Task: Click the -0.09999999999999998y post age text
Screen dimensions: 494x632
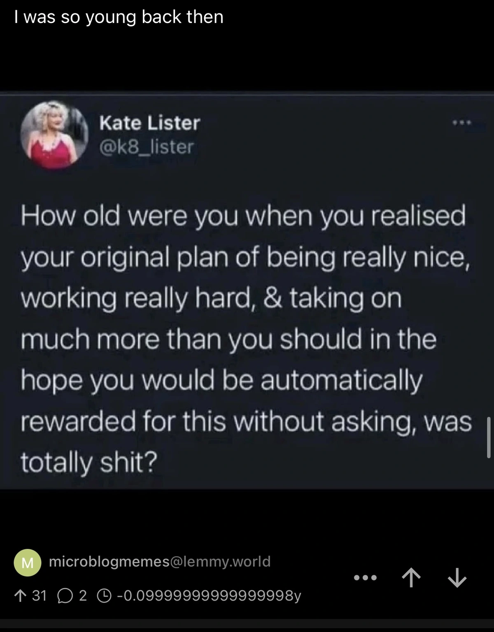Action: (209, 595)
